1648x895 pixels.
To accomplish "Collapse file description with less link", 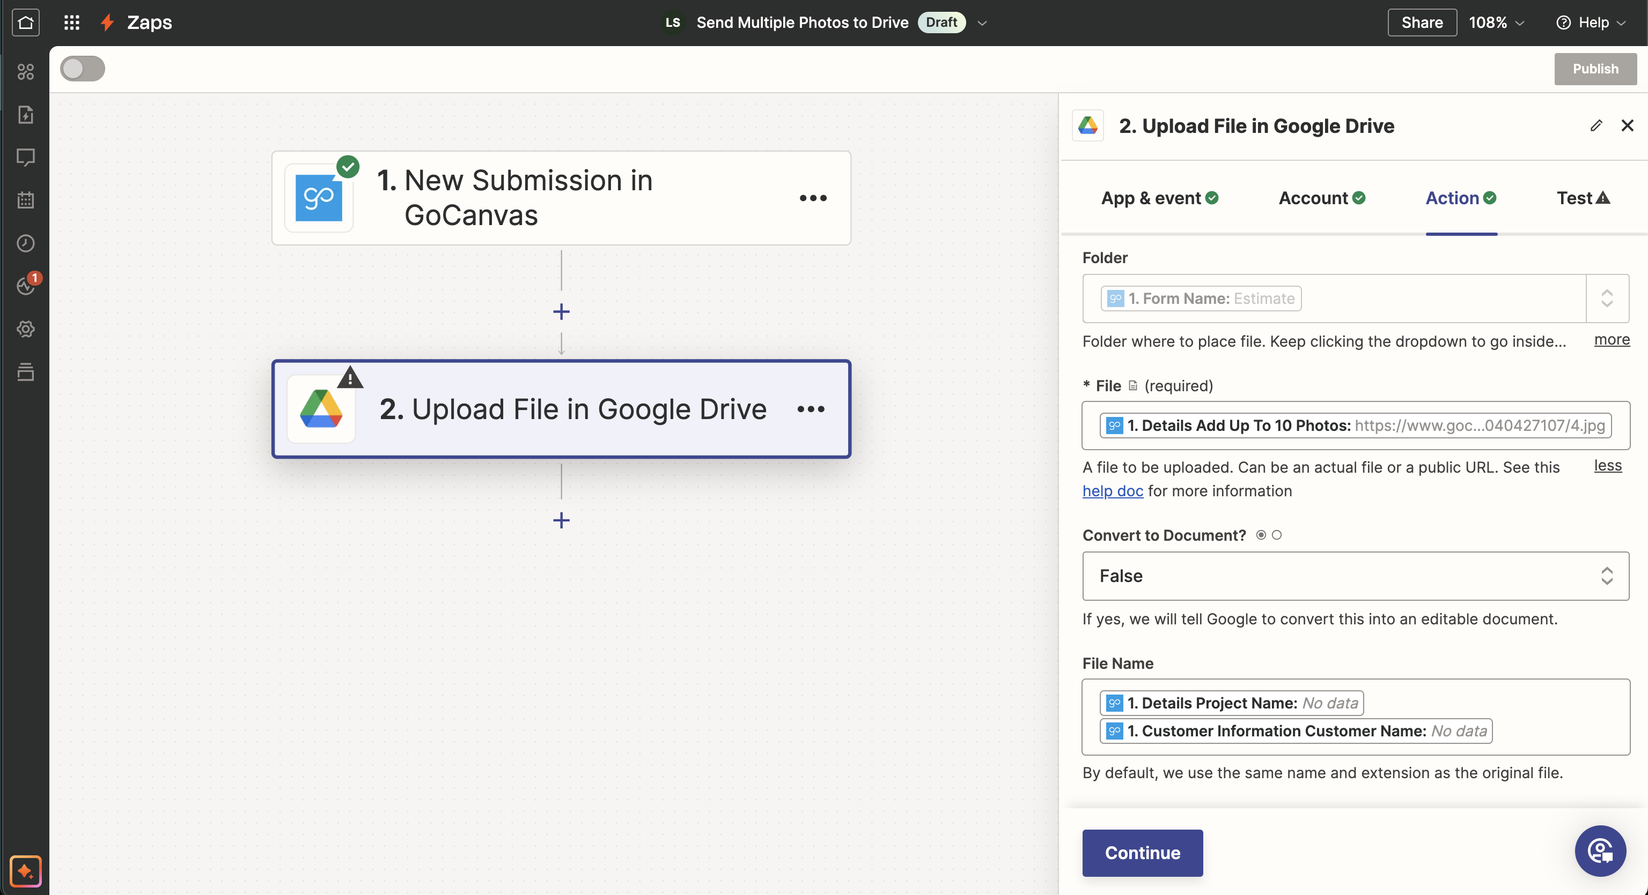I will (1608, 465).
